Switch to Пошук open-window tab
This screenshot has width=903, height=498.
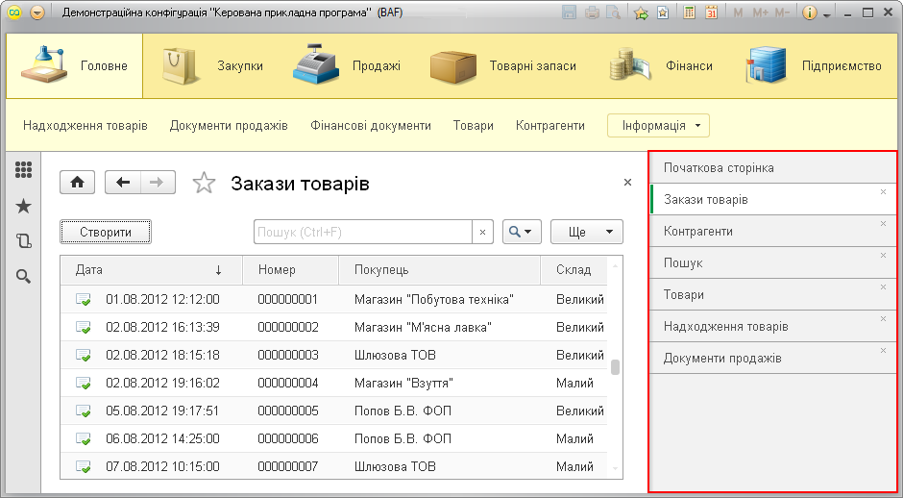(x=773, y=262)
